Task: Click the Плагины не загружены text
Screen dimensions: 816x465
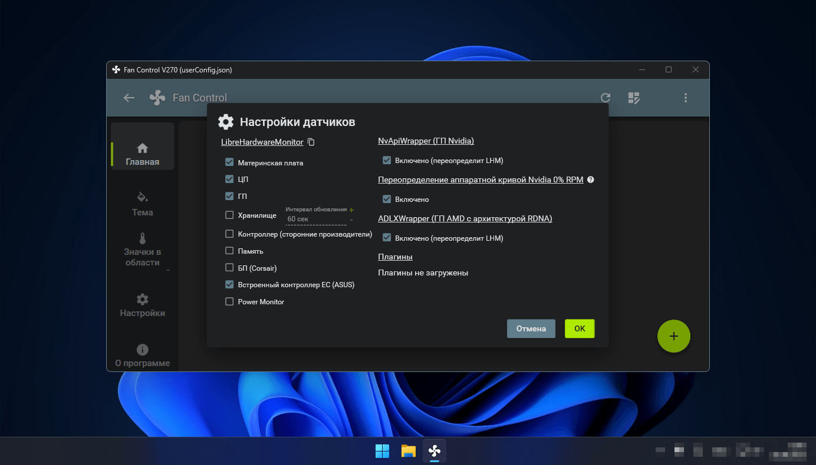Action: click(x=423, y=273)
